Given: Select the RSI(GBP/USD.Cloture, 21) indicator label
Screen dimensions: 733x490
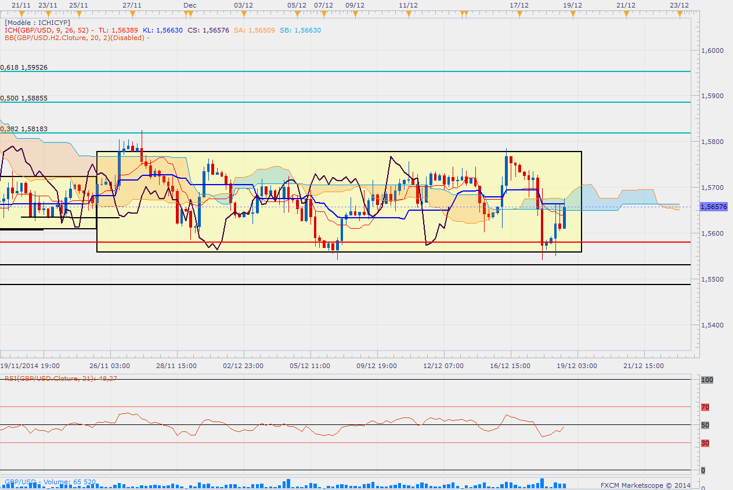Looking at the screenshot, I should tap(62, 379).
